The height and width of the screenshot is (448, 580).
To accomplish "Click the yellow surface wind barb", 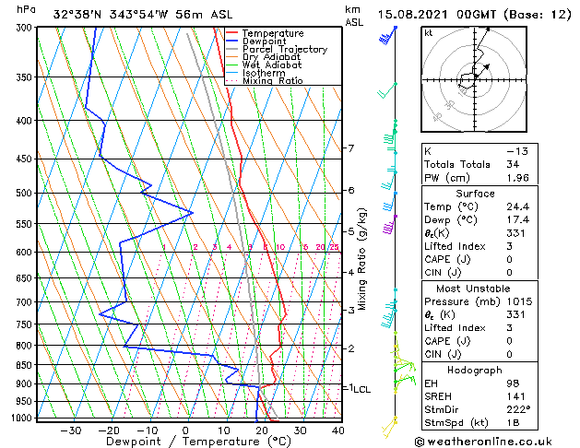I will [x=389, y=427].
